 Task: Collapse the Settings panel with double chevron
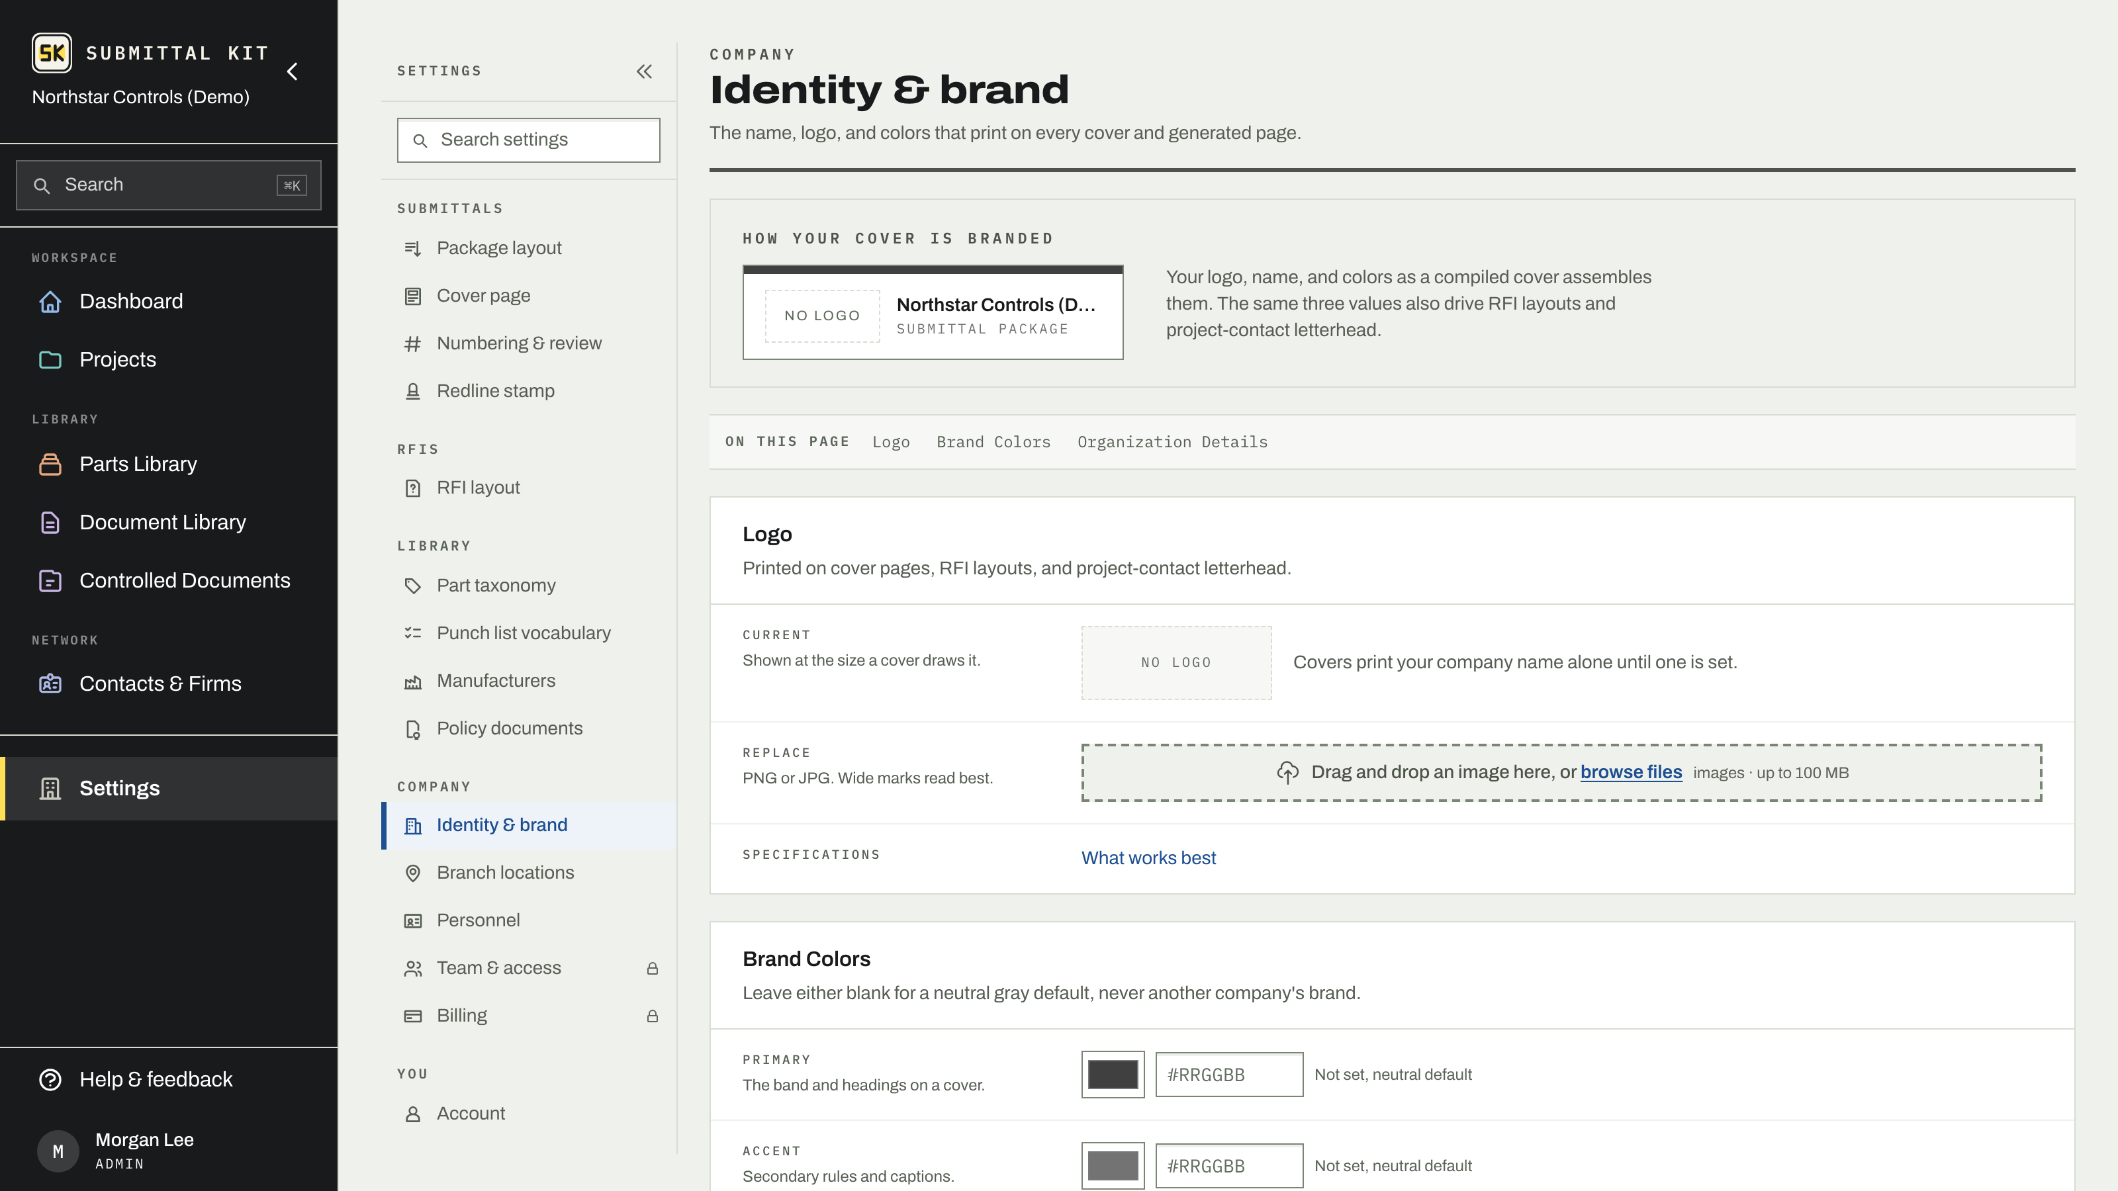[645, 71]
